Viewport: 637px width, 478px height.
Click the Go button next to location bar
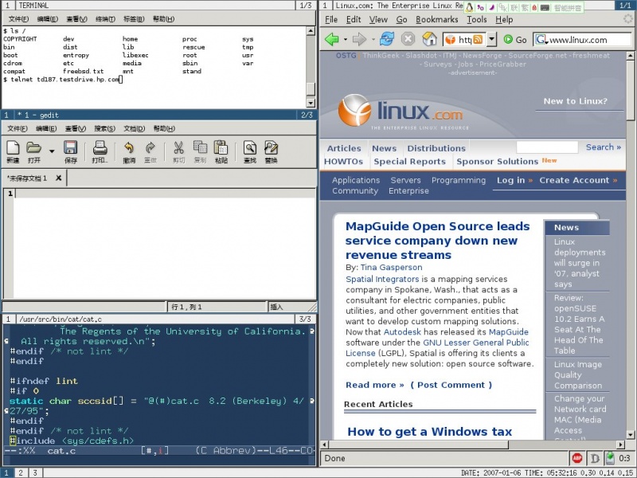514,39
